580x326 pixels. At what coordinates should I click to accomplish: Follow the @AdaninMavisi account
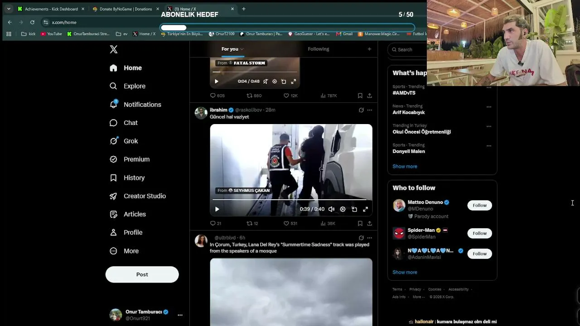tap(479, 254)
